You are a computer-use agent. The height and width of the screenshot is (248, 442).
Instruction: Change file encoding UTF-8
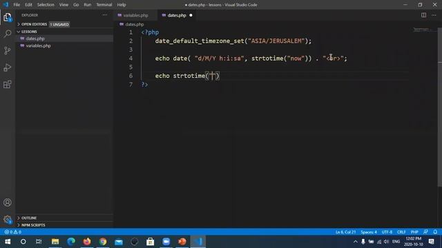click(x=387, y=232)
